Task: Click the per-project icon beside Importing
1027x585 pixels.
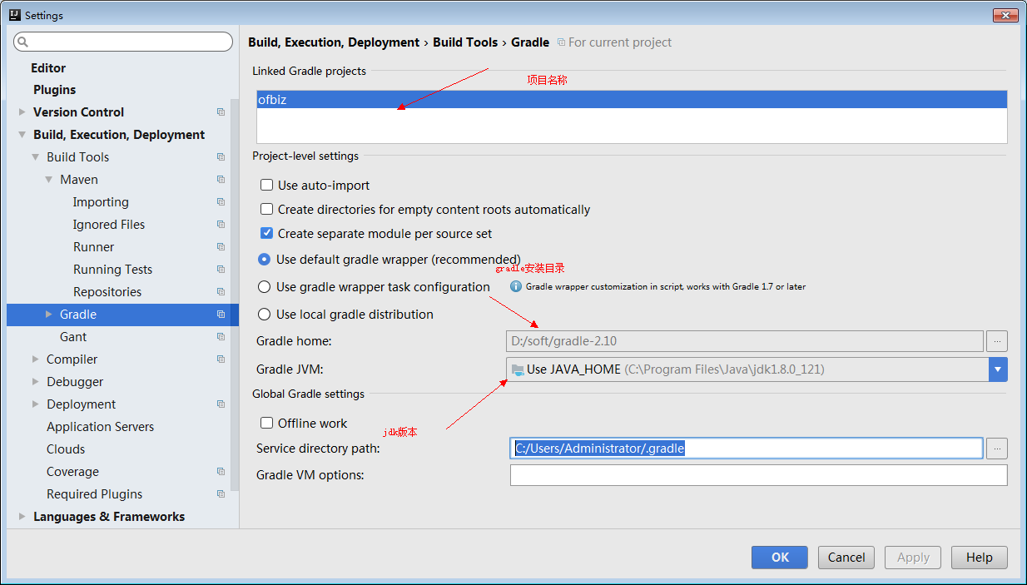Action: click(x=221, y=202)
